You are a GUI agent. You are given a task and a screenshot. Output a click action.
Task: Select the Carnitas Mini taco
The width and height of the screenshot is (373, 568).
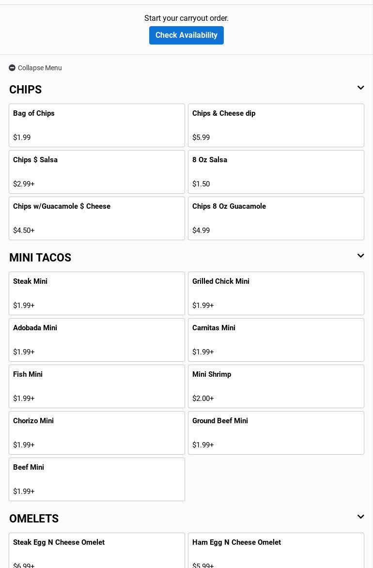coord(276,340)
